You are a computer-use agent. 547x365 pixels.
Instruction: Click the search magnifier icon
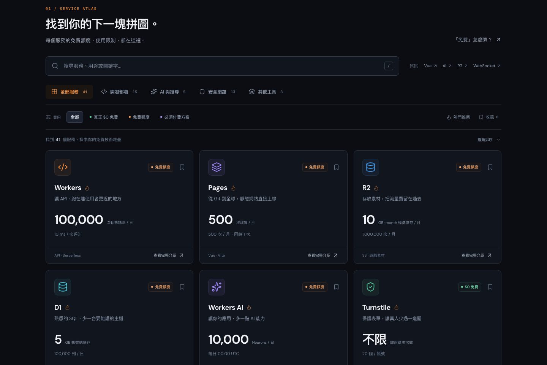point(55,66)
